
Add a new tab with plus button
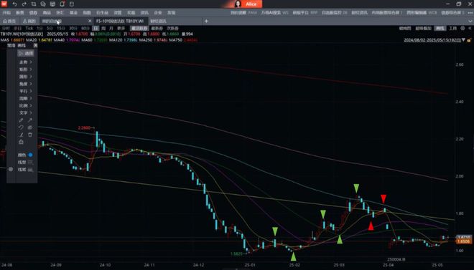click(x=206, y=21)
